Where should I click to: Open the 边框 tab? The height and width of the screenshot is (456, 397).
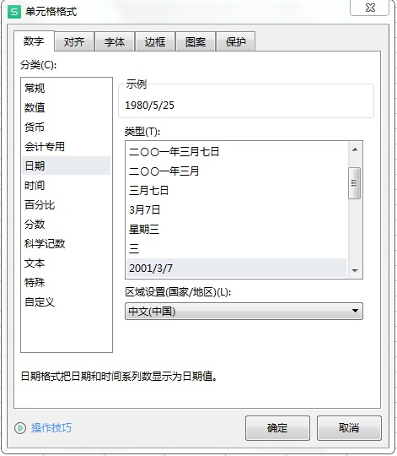(155, 42)
